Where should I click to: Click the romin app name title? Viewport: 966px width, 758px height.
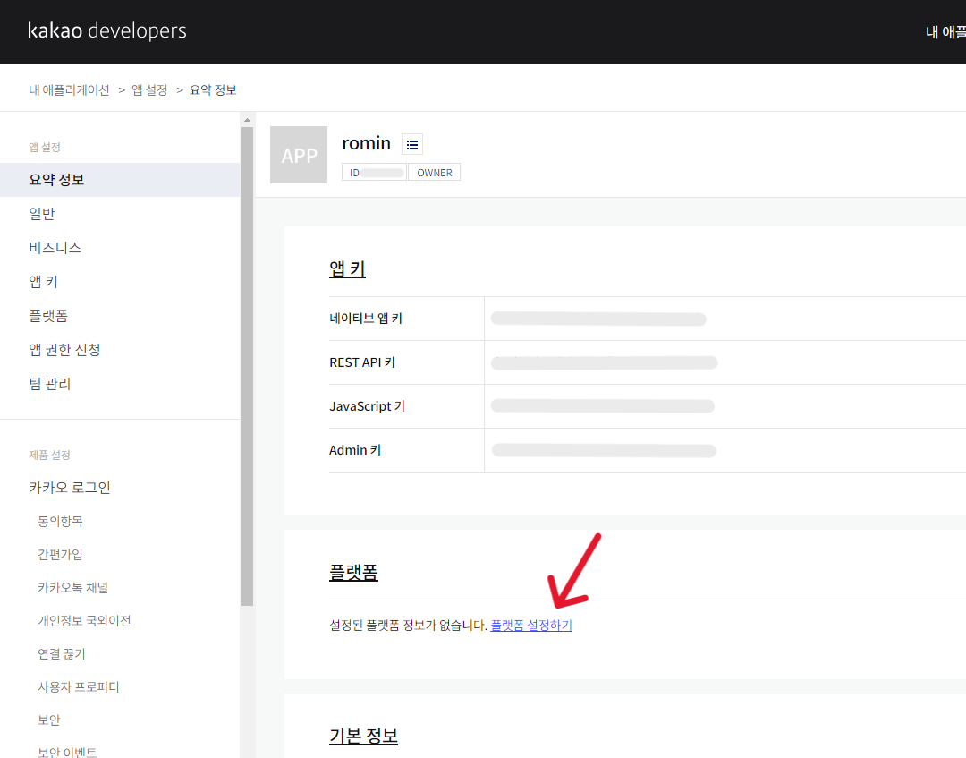(x=366, y=143)
